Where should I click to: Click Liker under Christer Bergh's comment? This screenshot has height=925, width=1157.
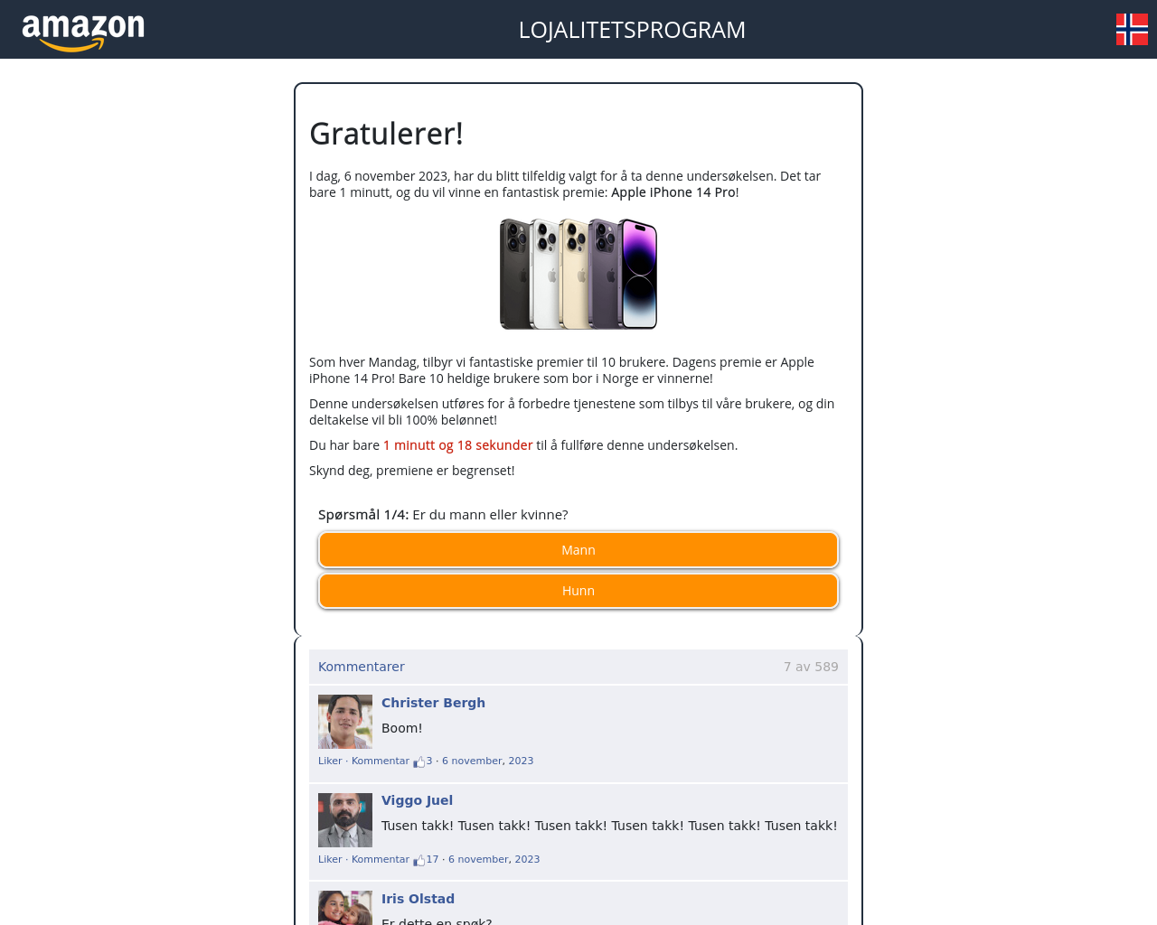(x=330, y=761)
